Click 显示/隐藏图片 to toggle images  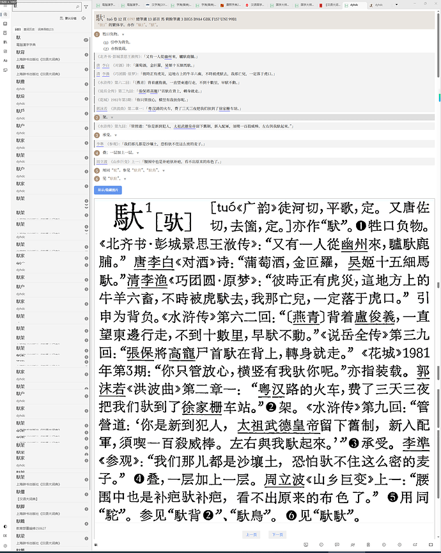coord(107,190)
